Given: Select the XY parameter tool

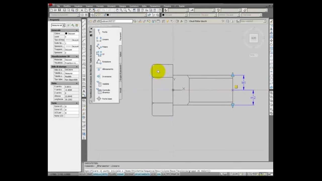Looking at the screenshot, I should pyautogui.click(x=101, y=54).
